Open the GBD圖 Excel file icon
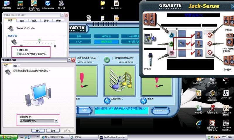This screenshot has height=140, width=234. coord(199,109)
